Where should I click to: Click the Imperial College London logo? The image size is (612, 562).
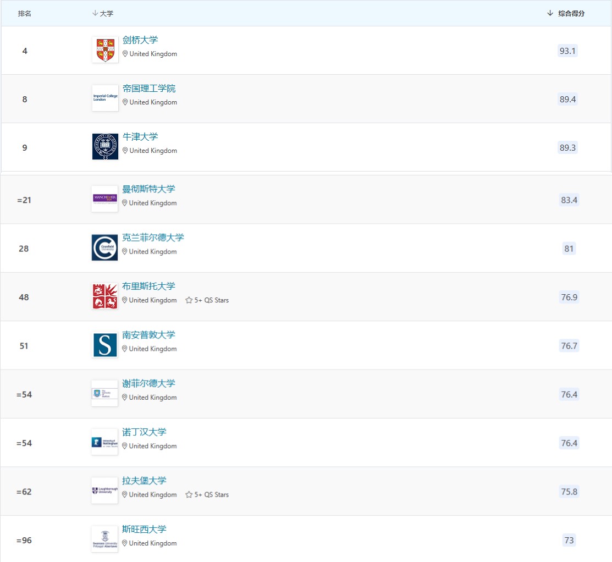[105, 98]
